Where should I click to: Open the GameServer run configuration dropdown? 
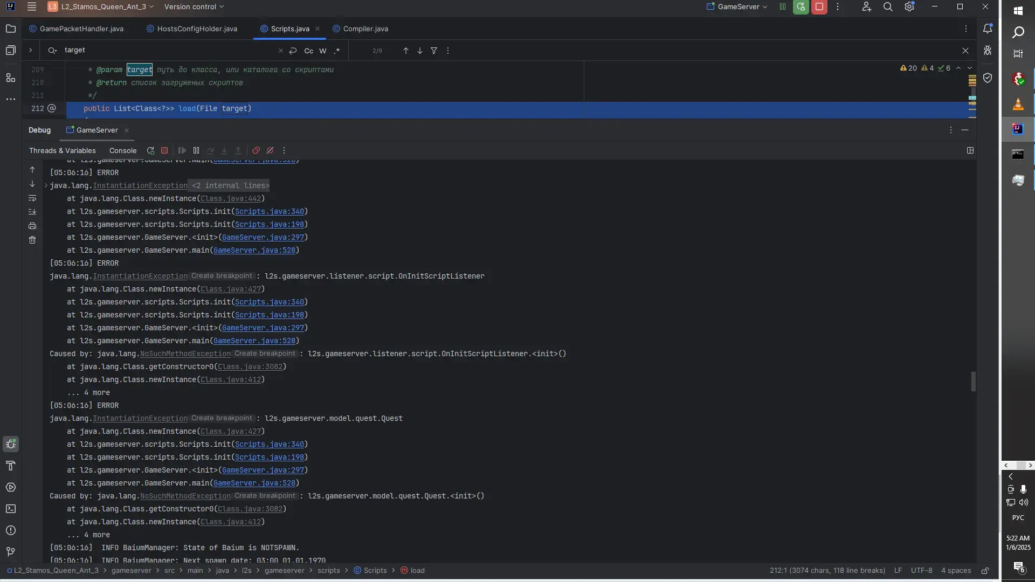coord(737,7)
